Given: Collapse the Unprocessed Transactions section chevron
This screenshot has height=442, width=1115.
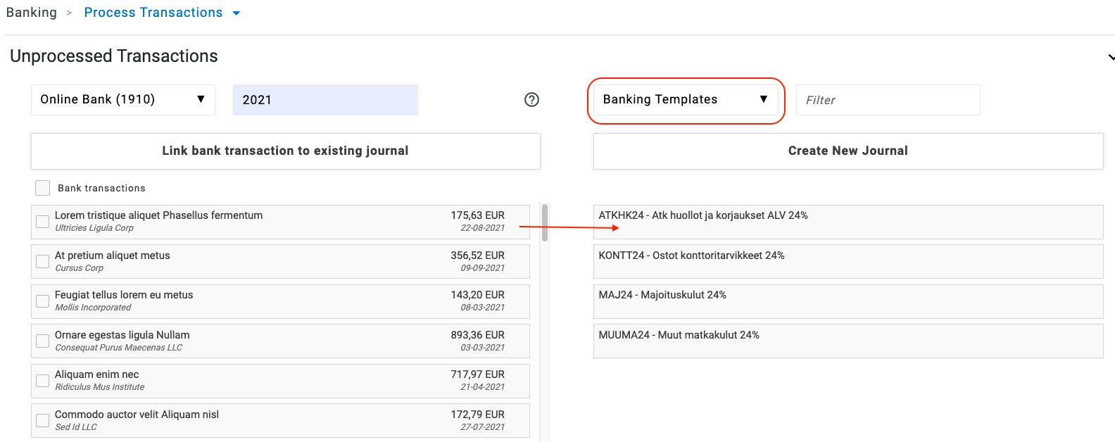Looking at the screenshot, I should click(x=1110, y=57).
